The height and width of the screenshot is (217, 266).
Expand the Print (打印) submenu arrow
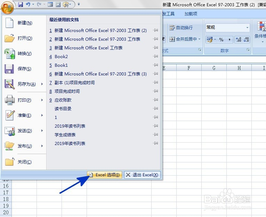point(42,100)
